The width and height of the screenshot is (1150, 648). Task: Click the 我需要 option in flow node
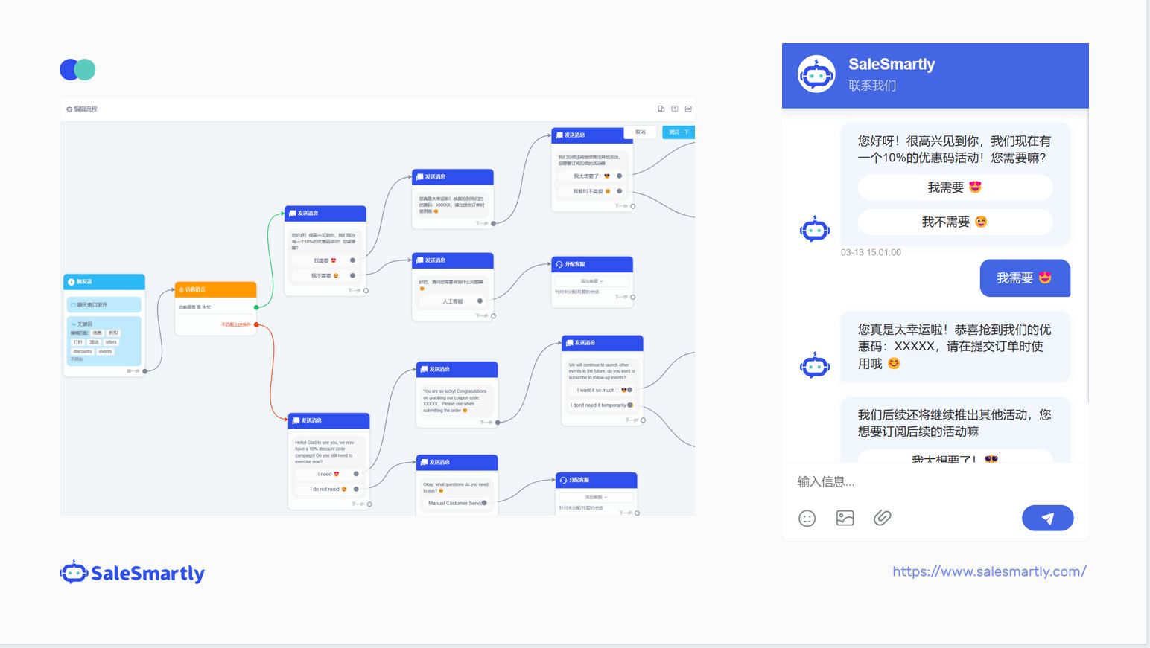[x=325, y=260]
